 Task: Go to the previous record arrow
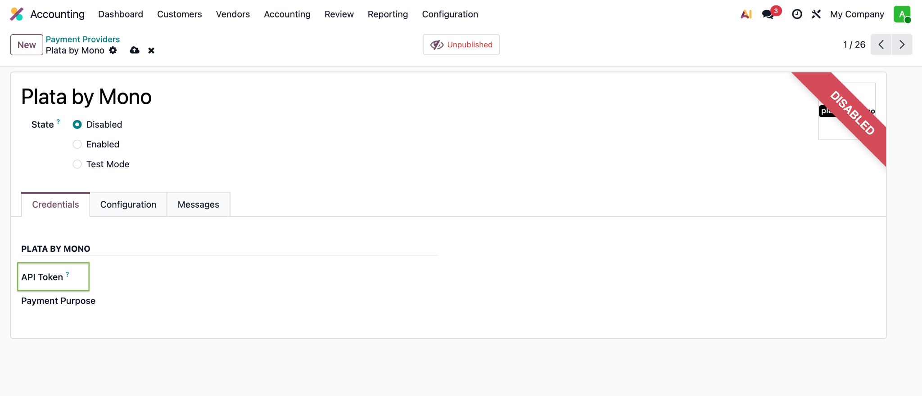[x=881, y=44]
